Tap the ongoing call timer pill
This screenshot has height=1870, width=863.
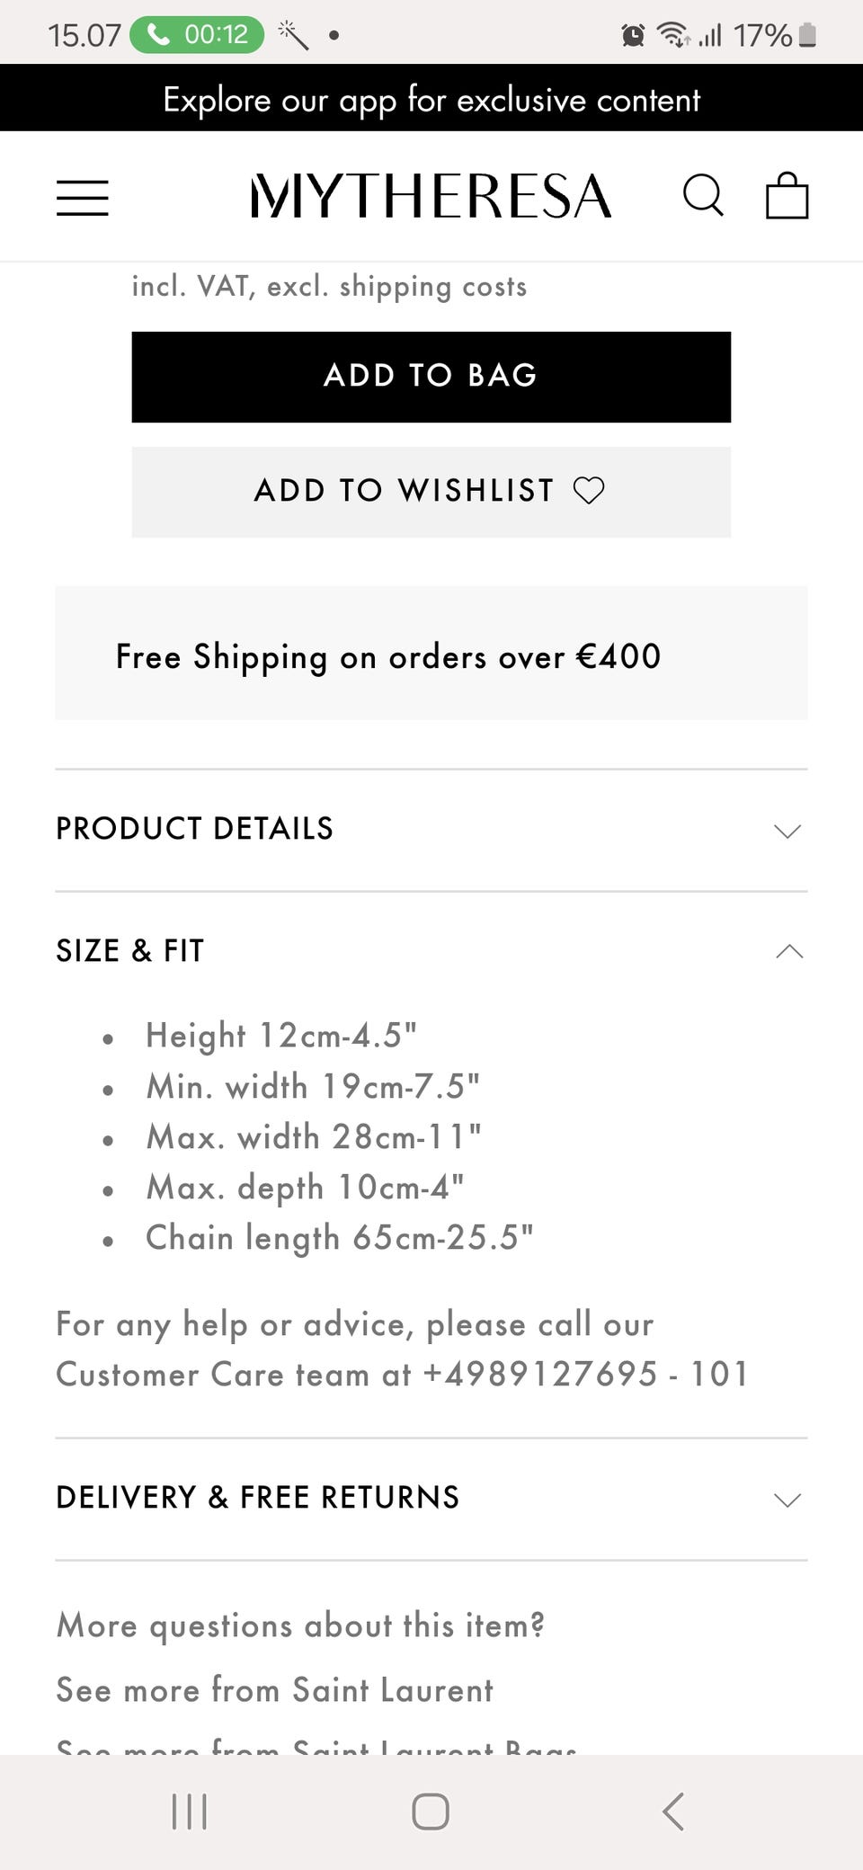click(197, 35)
